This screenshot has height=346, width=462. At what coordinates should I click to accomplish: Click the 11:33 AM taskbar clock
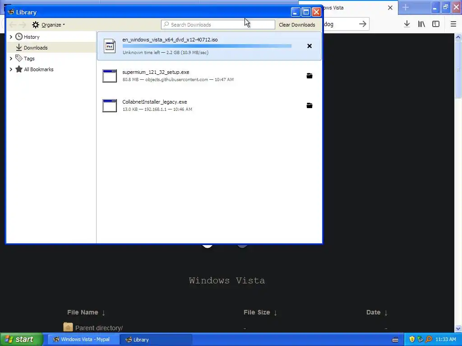pyautogui.click(x=445, y=339)
